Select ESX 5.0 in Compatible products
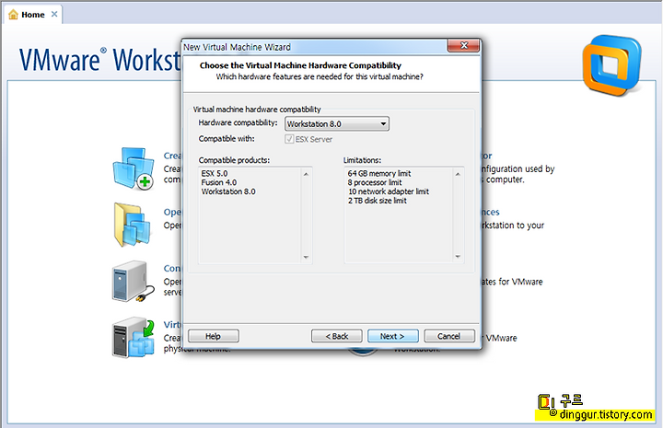The image size is (663, 428). click(x=215, y=173)
